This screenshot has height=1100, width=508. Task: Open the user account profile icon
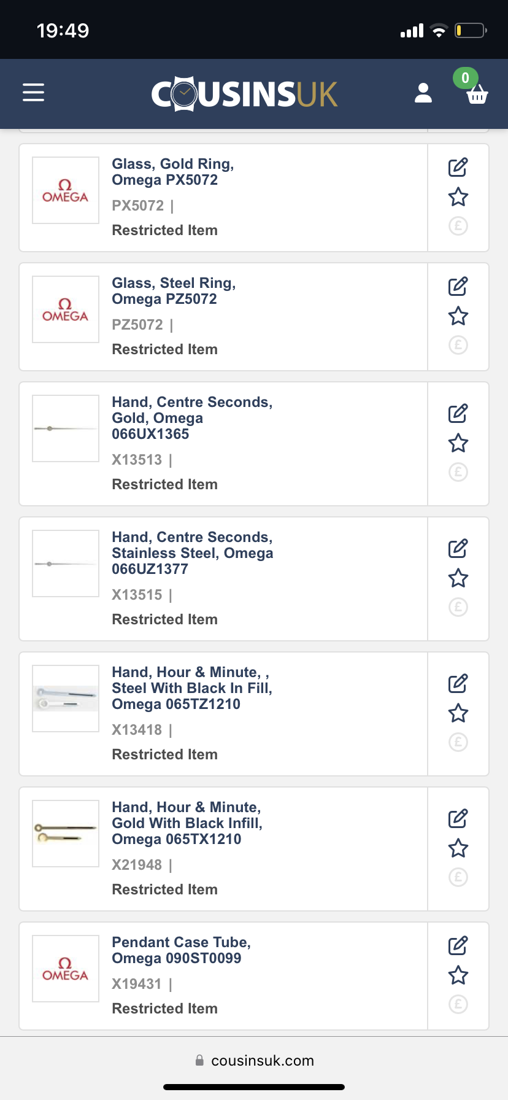pyautogui.click(x=423, y=93)
